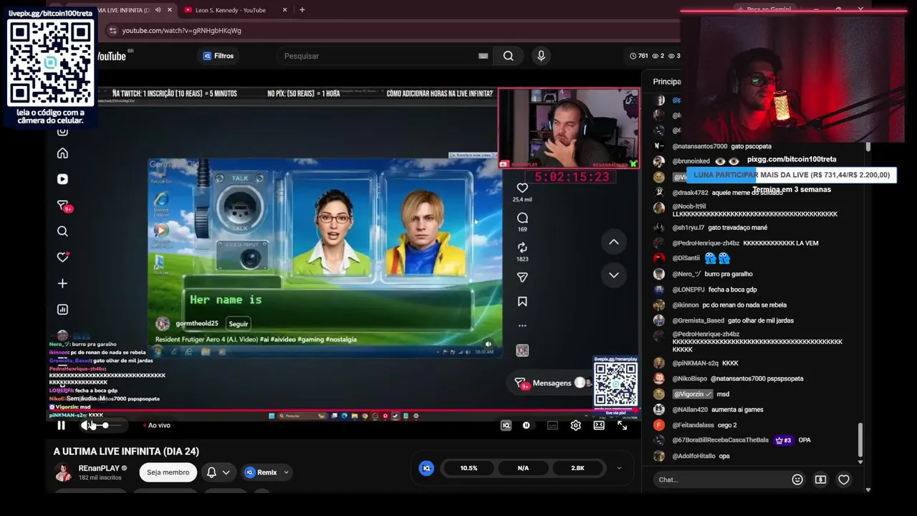Select the 2.8K vidIQ stat
Image resolution: width=917 pixels, height=516 pixels.
pyautogui.click(x=577, y=468)
